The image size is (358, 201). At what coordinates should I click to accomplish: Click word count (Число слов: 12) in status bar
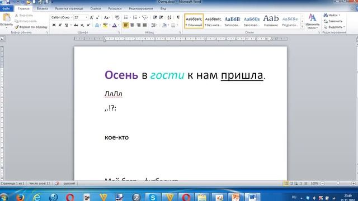40,183
